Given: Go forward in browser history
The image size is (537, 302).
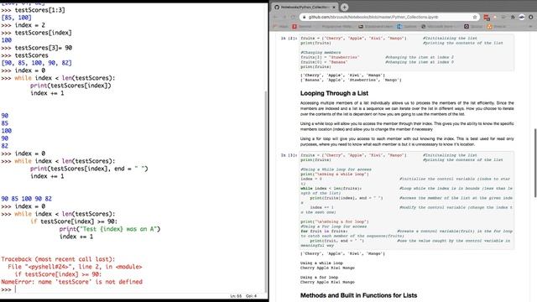Looking at the screenshot, I should tap(284, 17).
